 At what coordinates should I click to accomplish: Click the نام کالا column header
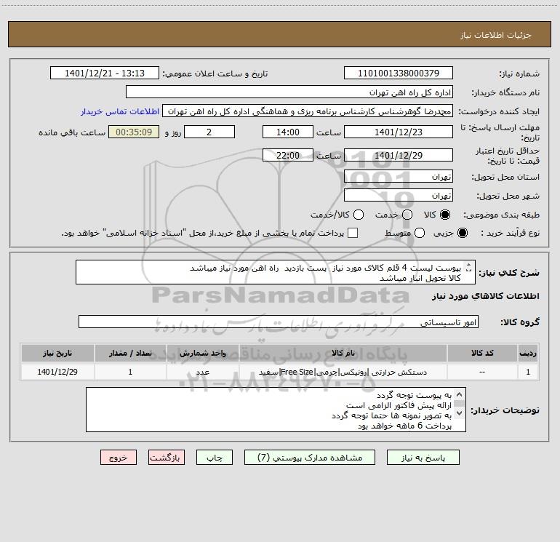(343, 353)
